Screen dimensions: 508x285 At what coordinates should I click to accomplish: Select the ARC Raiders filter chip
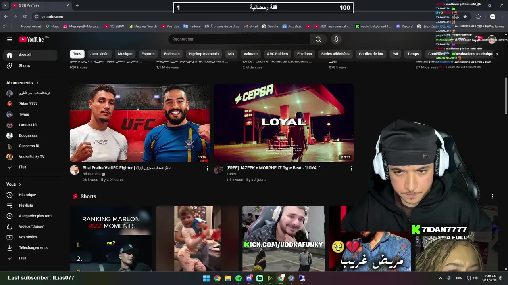click(x=277, y=54)
